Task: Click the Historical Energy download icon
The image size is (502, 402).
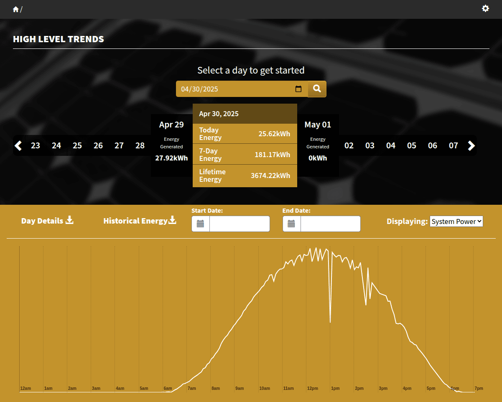Action: click(x=172, y=220)
